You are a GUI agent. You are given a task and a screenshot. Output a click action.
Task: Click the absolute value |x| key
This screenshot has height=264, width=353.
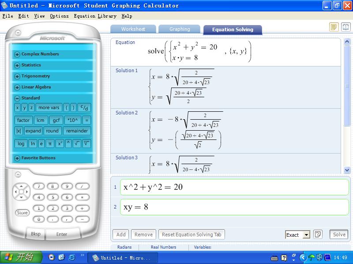point(19,131)
